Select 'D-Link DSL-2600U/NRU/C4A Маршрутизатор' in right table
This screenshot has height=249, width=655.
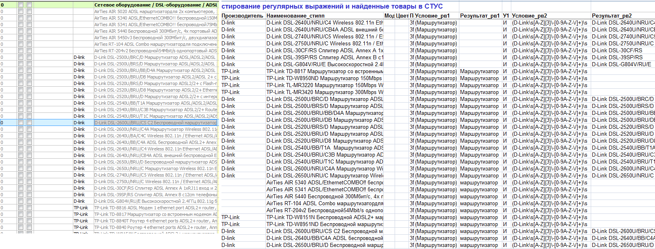click(x=325, y=168)
